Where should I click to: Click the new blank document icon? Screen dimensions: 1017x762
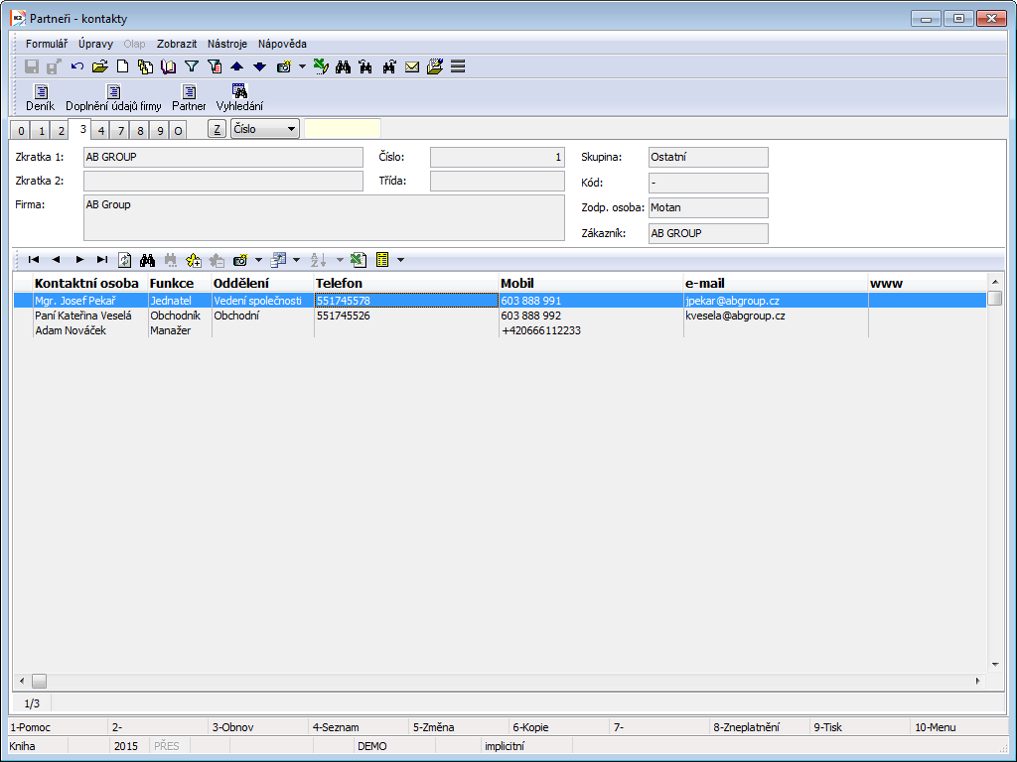pyautogui.click(x=123, y=67)
